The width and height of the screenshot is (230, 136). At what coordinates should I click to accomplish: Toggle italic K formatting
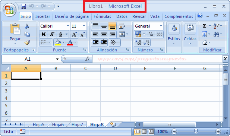(52, 34)
